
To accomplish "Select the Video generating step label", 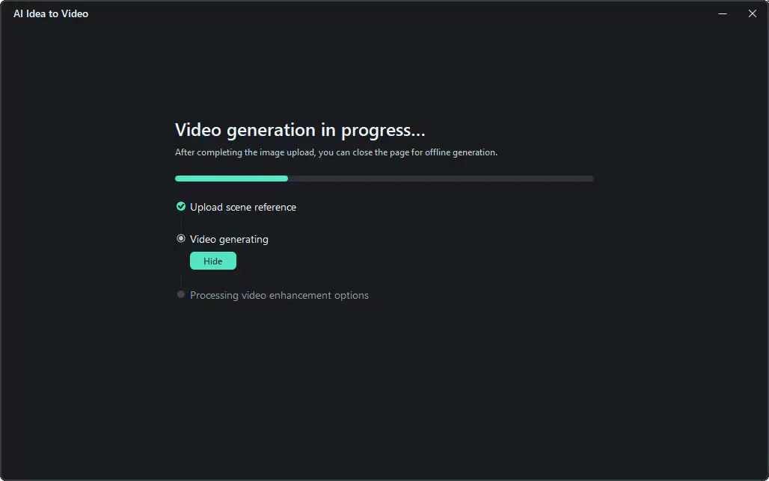I will coord(229,240).
